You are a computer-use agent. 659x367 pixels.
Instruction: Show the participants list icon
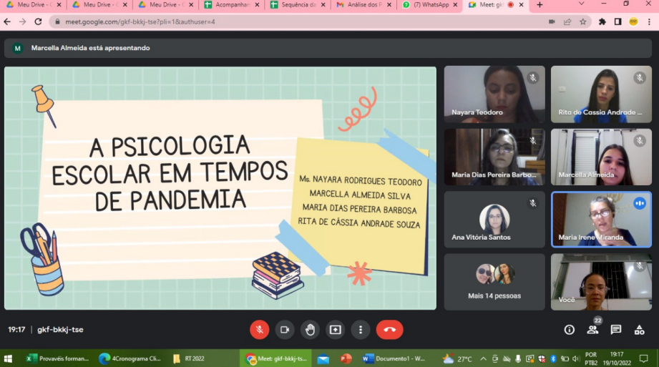click(x=592, y=330)
